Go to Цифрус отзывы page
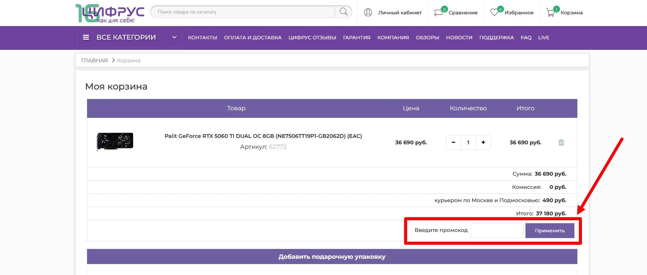The width and height of the screenshot is (647, 275). 312,37
